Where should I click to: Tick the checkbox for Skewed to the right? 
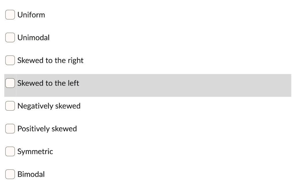10,60
